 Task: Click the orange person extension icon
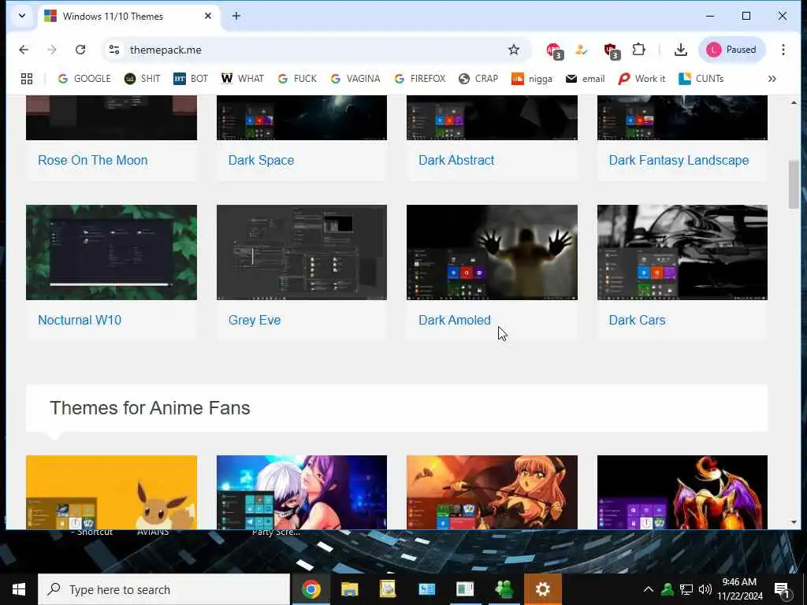(582, 50)
